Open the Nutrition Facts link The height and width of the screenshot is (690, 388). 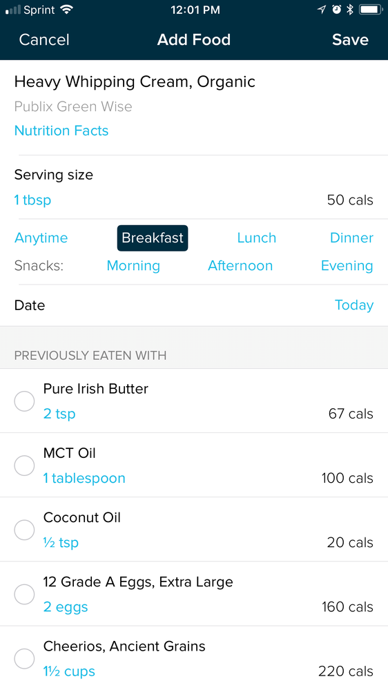(61, 131)
